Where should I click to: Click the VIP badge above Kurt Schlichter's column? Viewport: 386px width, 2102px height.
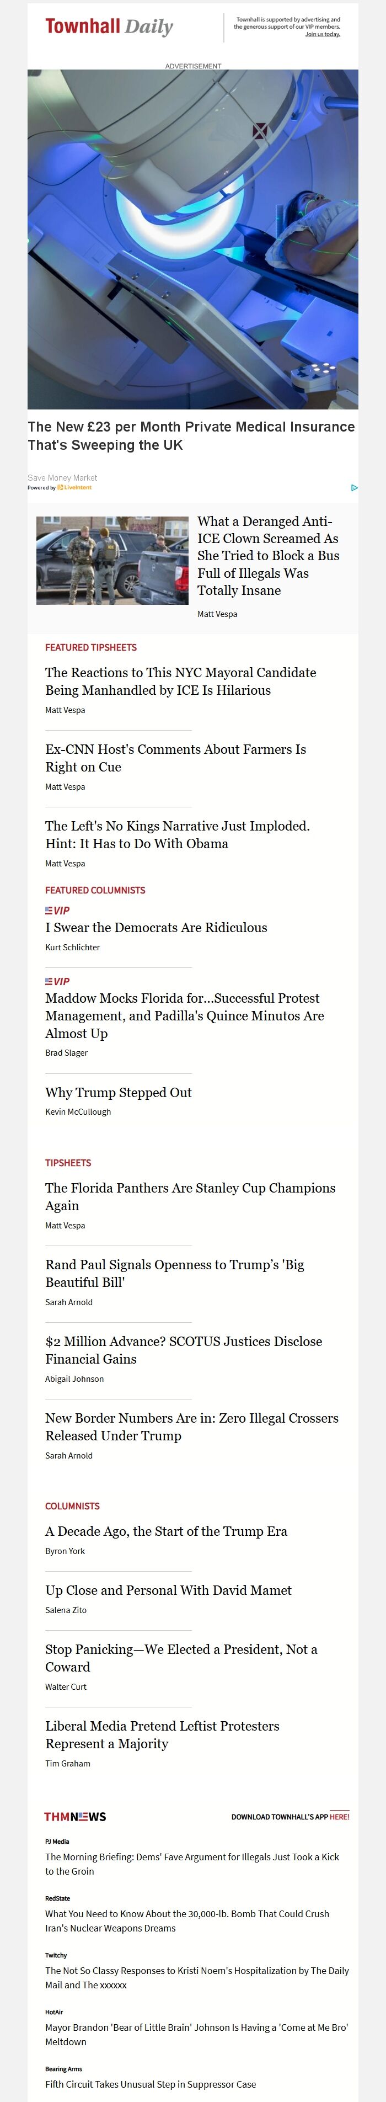click(57, 910)
